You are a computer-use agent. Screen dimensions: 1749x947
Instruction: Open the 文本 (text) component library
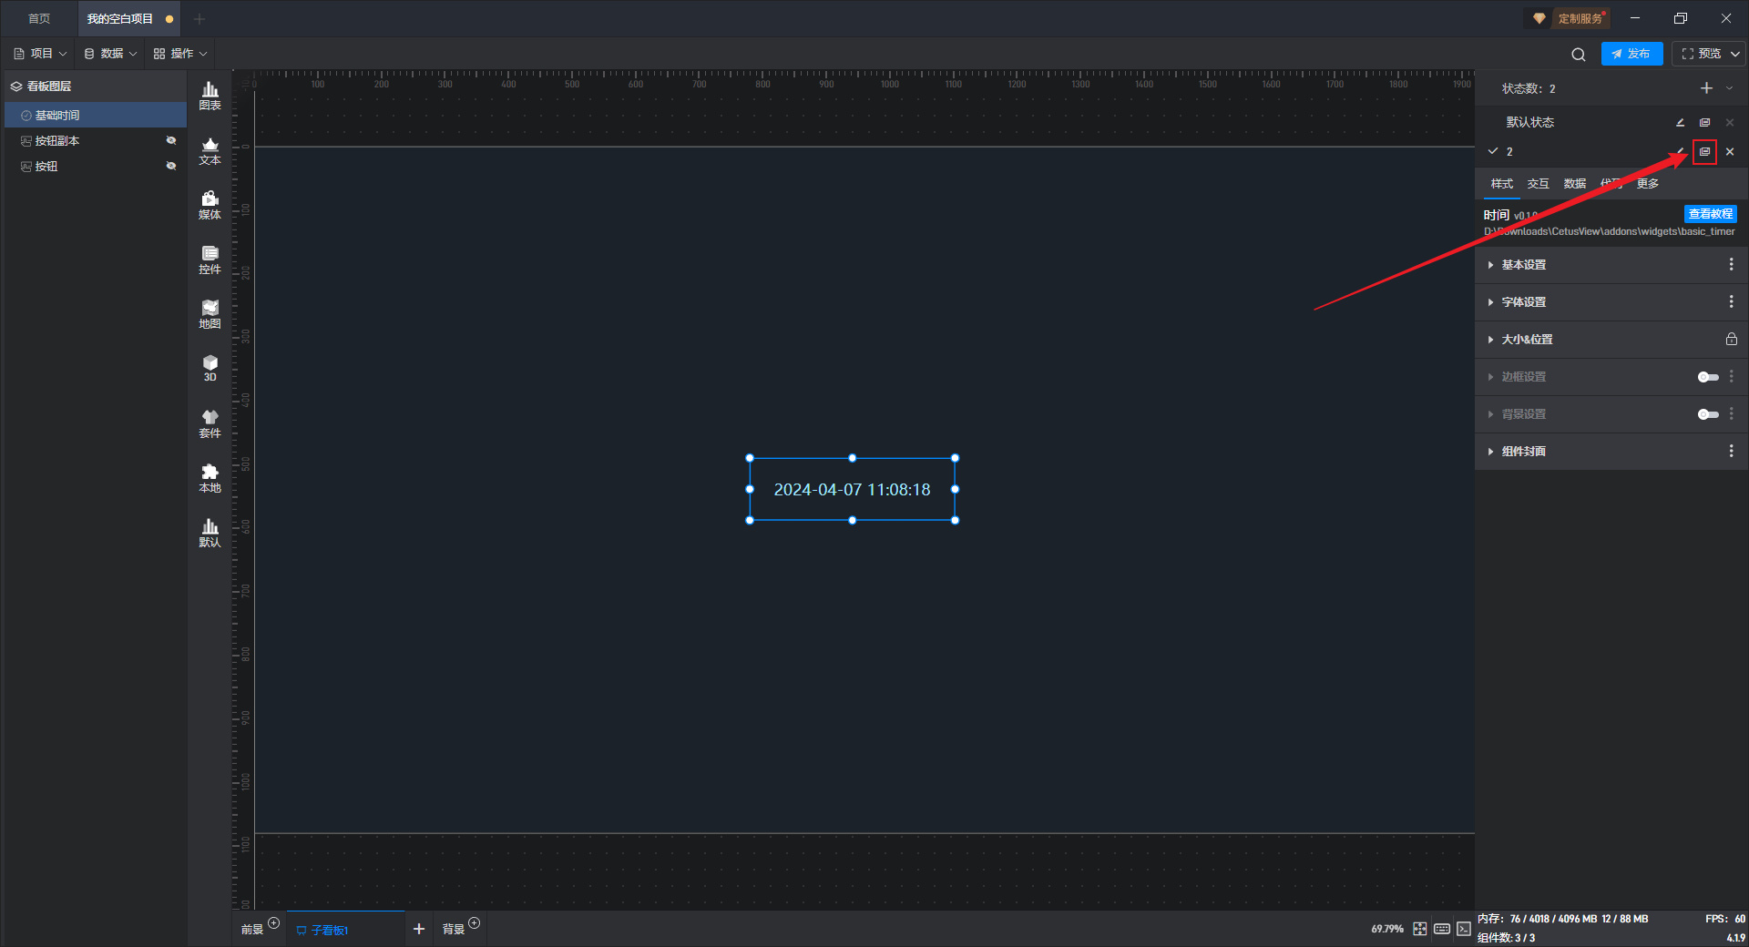coord(210,150)
